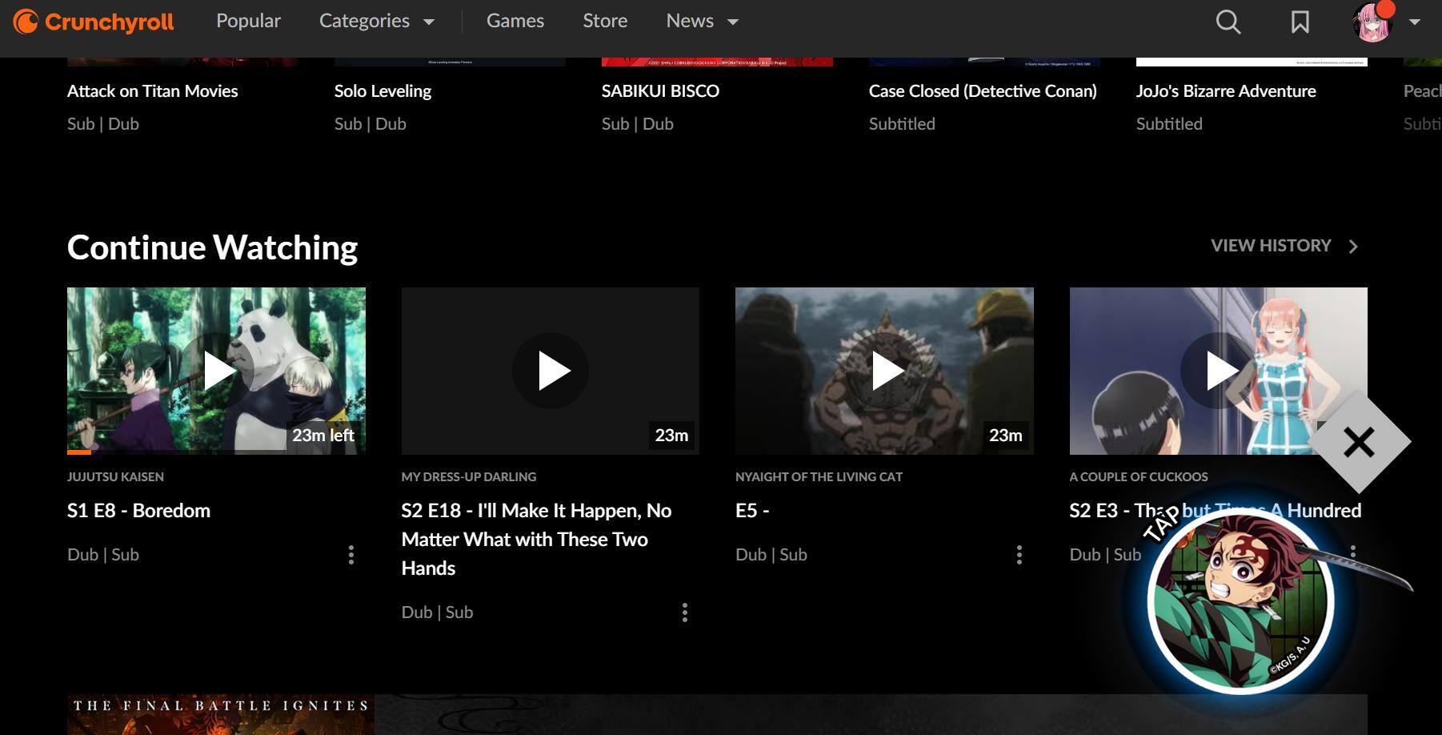Open the Store link

coord(605,22)
